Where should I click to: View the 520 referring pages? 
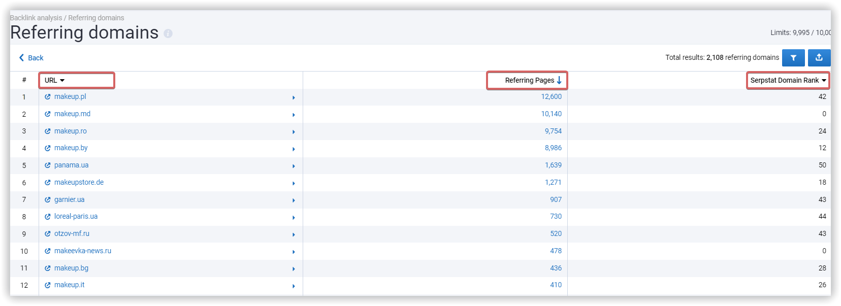coord(556,233)
